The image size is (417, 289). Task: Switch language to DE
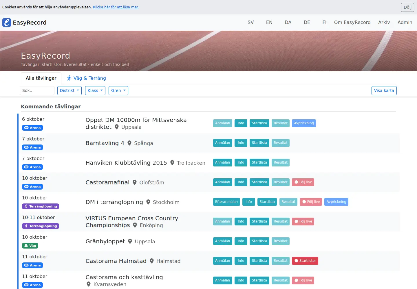[x=307, y=23]
